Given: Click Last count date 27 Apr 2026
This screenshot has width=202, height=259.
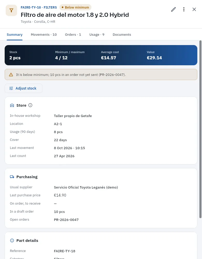Looking at the screenshot, I should click(64, 156).
